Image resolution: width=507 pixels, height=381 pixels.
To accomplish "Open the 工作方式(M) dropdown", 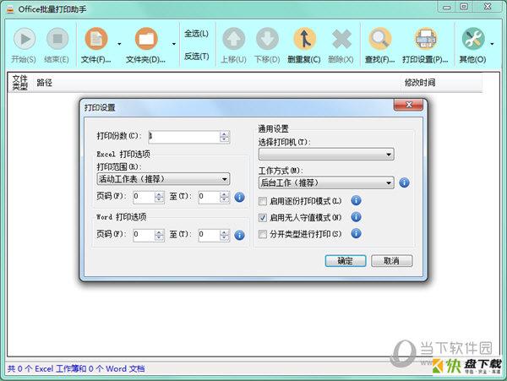I will tap(326, 183).
